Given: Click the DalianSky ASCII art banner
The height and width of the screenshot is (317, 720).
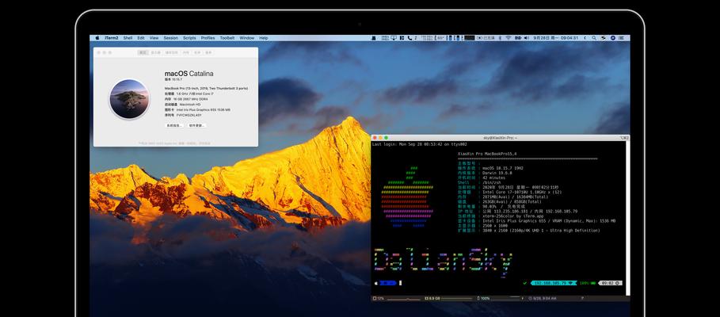Looking at the screenshot, I should click(443, 262).
